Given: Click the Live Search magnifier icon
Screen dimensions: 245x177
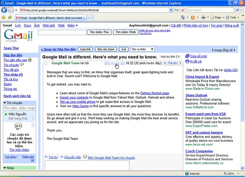Looking at the screenshot, I should pyautogui.click(x=237, y=10).
